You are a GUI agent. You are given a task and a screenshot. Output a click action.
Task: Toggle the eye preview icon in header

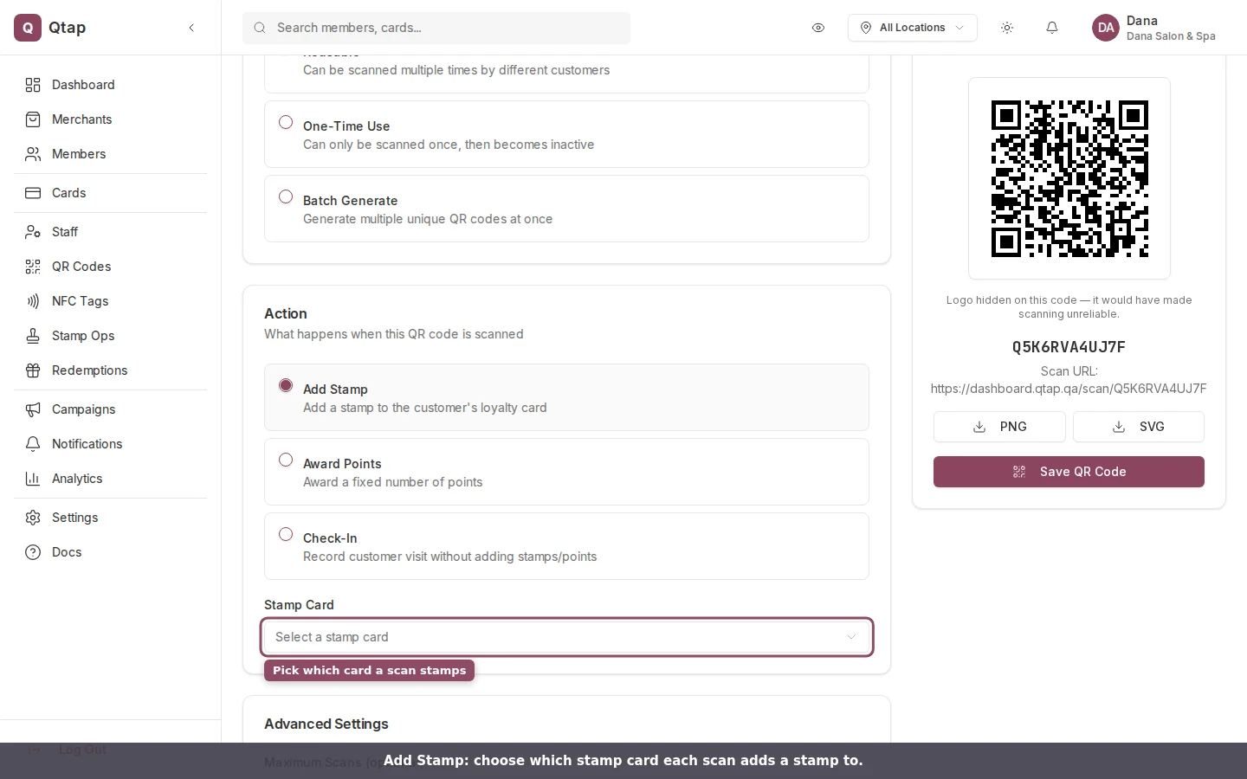click(x=818, y=28)
